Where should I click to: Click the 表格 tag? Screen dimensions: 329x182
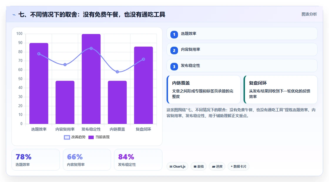tap(199, 166)
